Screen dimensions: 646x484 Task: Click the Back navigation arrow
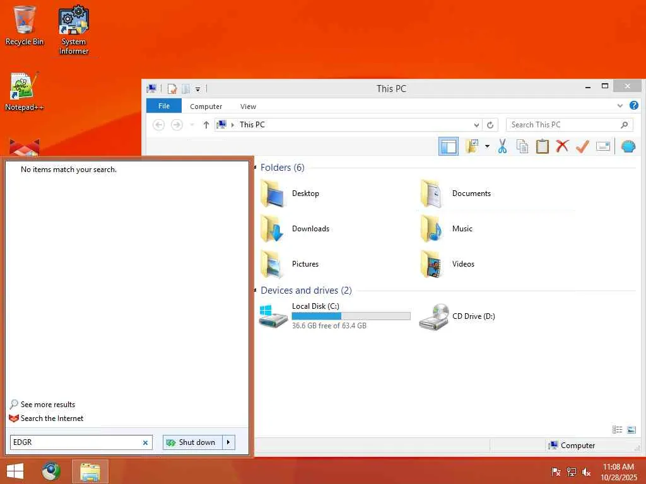pyautogui.click(x=158, y=125)
